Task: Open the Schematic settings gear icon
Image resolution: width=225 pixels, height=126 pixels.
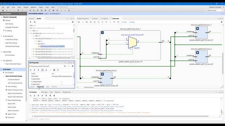Action: coord(221,22)
